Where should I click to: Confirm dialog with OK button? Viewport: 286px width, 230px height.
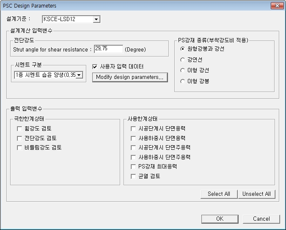(220, 219)
